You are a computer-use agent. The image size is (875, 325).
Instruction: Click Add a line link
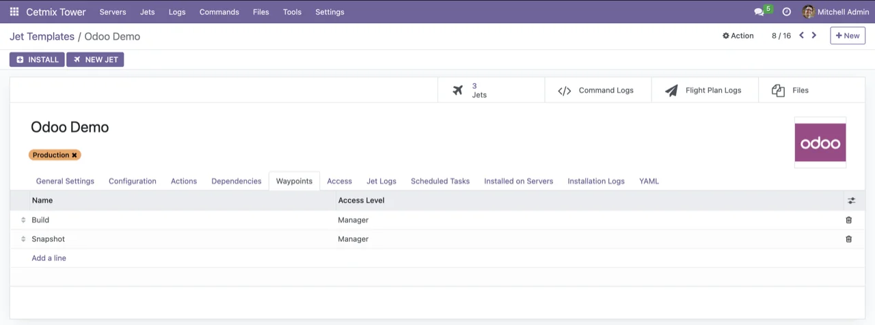49,258
